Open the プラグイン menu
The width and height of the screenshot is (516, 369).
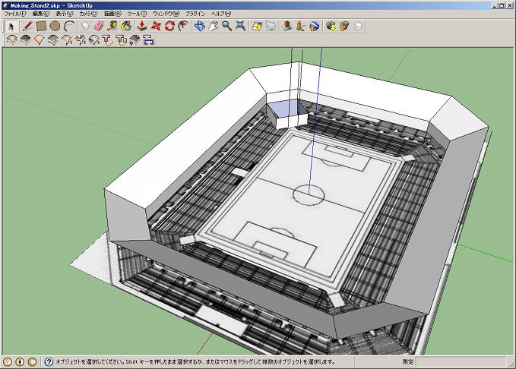click(195, 14)
